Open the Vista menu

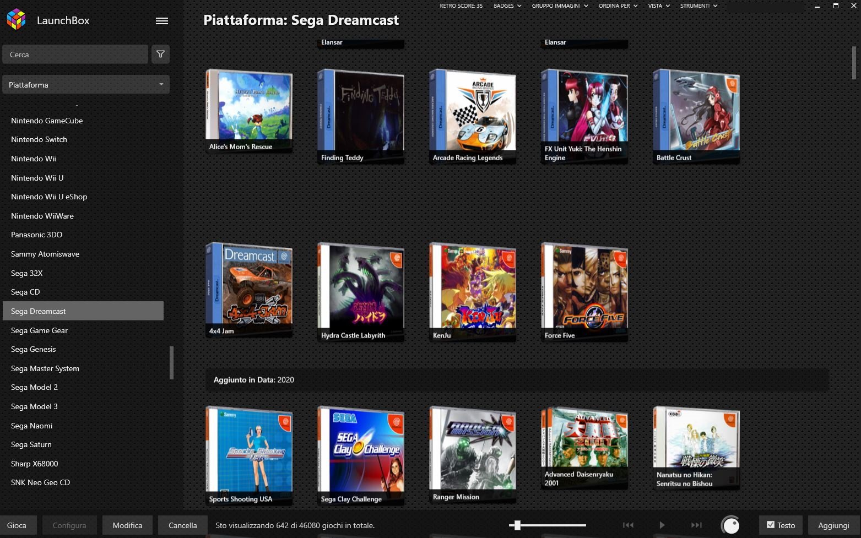click(x=658, y=6)
